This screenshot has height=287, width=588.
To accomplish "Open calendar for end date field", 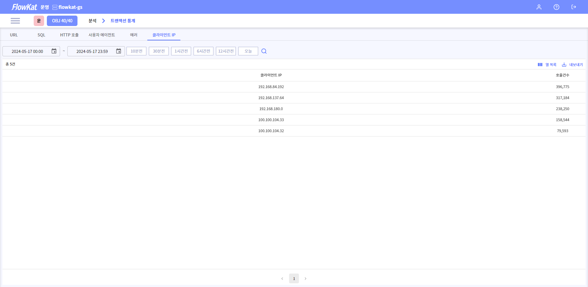I will point(119,51).
